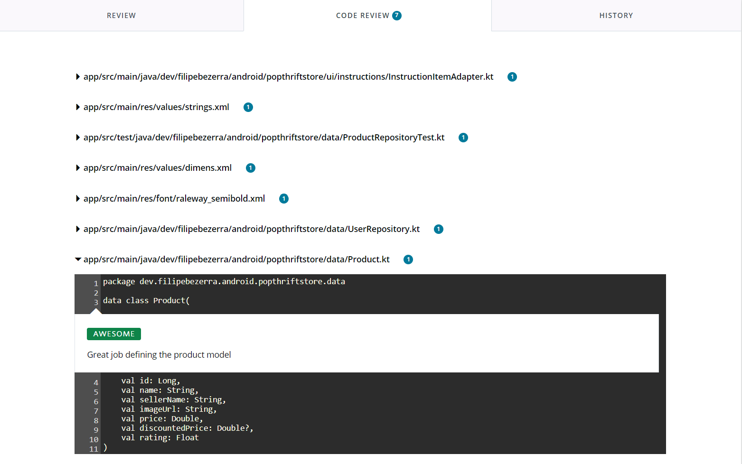742x464 pixels.
Task: Click line number 11 in code gutter
Action: 94,449
